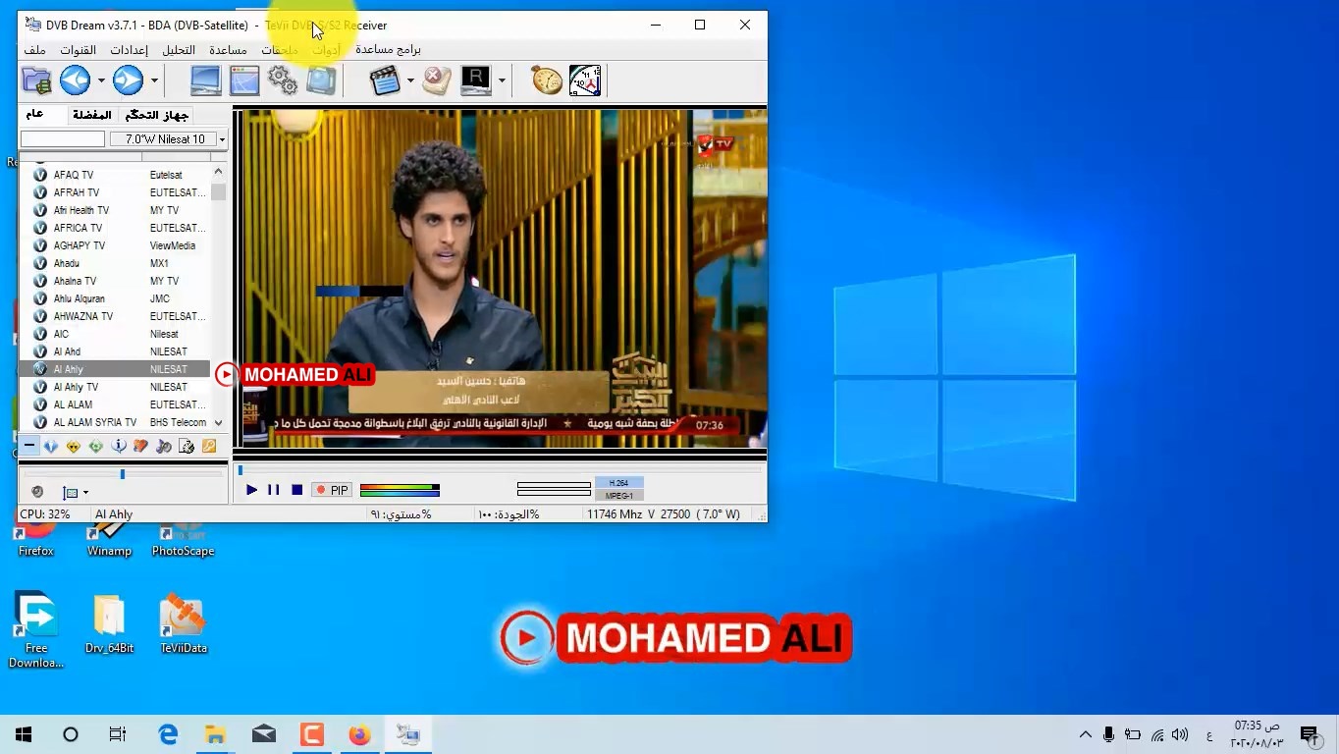The height and width of the screenshot is (754, 1339).
Task: Click the red X delete toolbar icon
Action: (437, 81)
